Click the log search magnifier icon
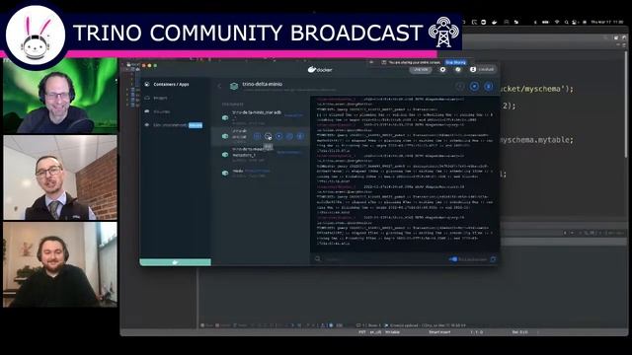This screenshot has width=632, height=355. tap(318, 259)
